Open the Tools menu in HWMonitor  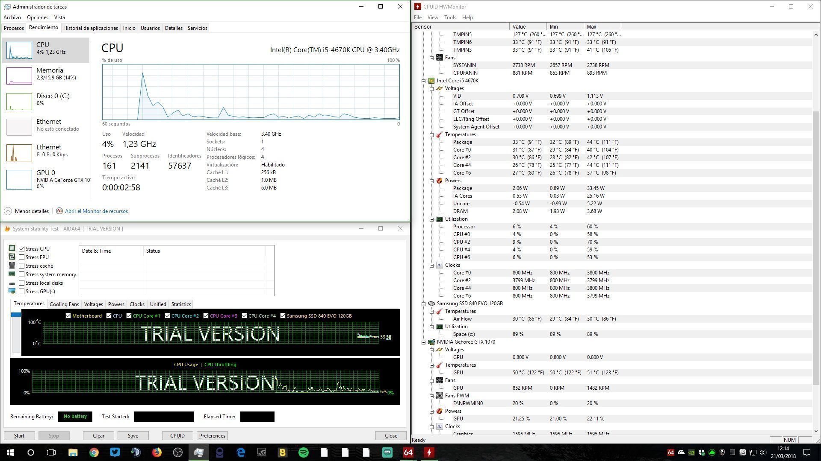click(x=450, y=18)
